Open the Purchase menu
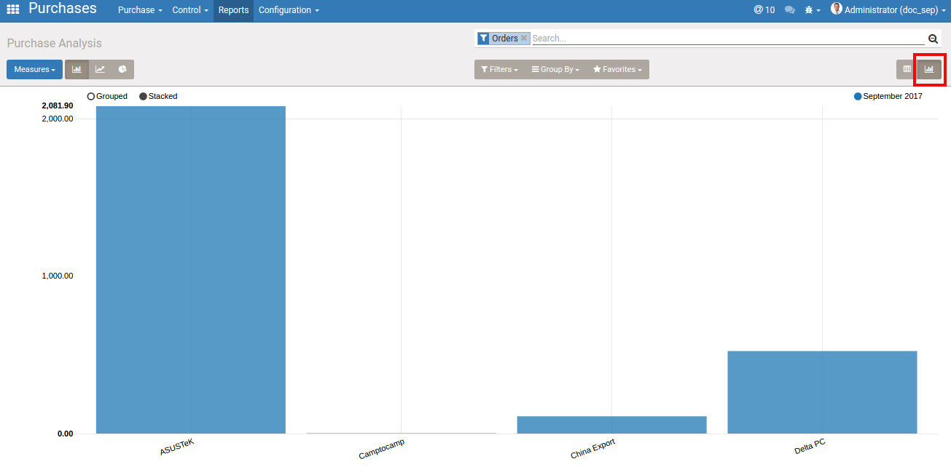 click(140, 10)
